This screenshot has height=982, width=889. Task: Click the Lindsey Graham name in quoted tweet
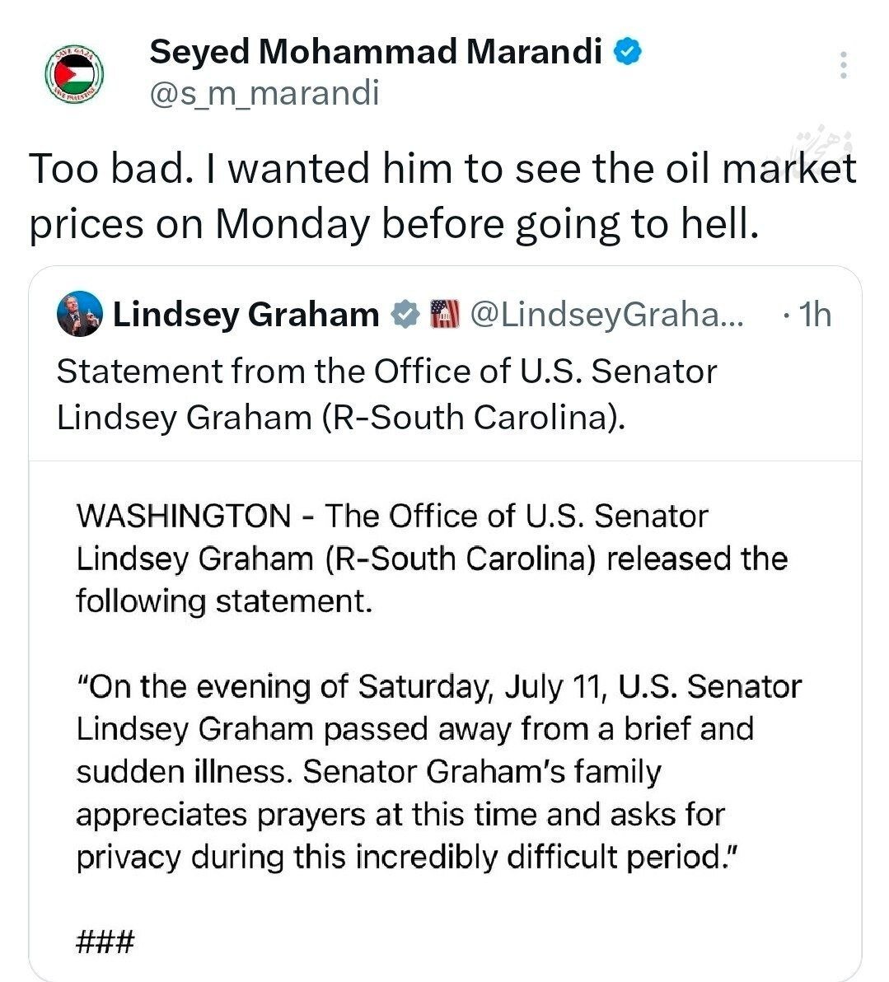tap(246, 315)
